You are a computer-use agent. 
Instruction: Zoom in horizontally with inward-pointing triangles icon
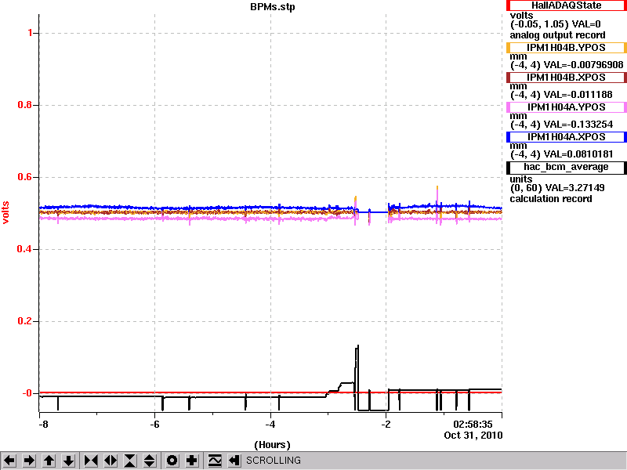[91, 461]
